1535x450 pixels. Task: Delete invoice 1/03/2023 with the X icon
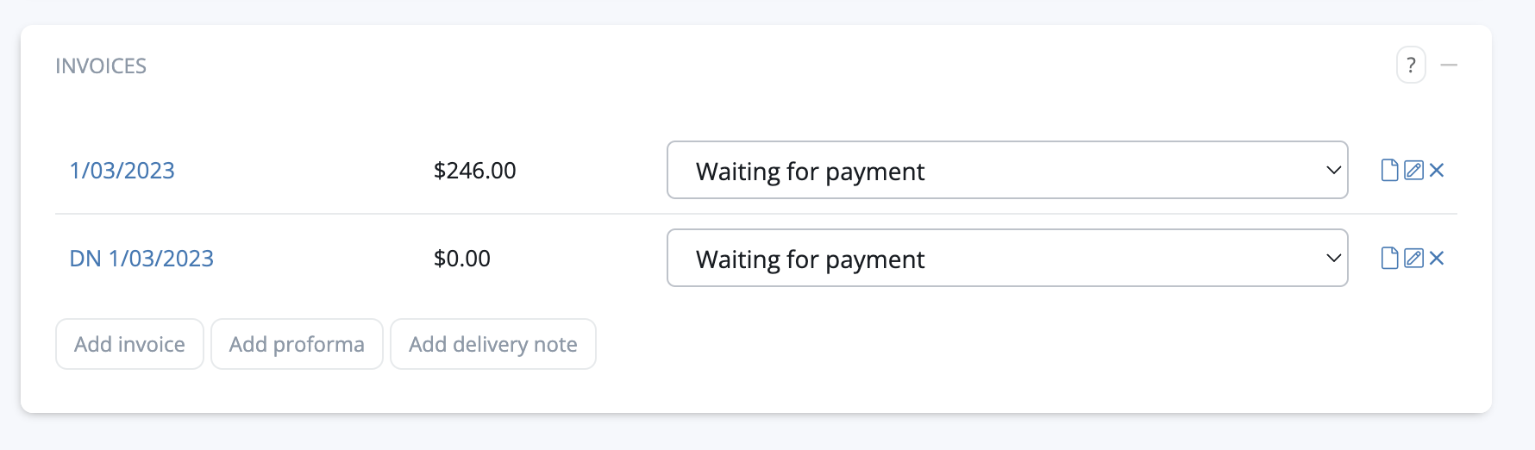(x=1437, y=171)
